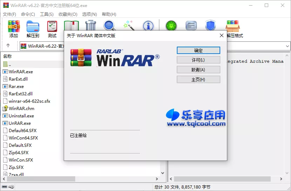Click the Extract To (解压到) folder icon
Viewport: 291px width, 191px height.
click(x=33, y=26)
